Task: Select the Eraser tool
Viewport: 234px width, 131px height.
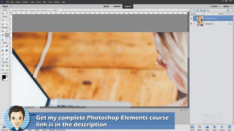Action: [7, 46]
